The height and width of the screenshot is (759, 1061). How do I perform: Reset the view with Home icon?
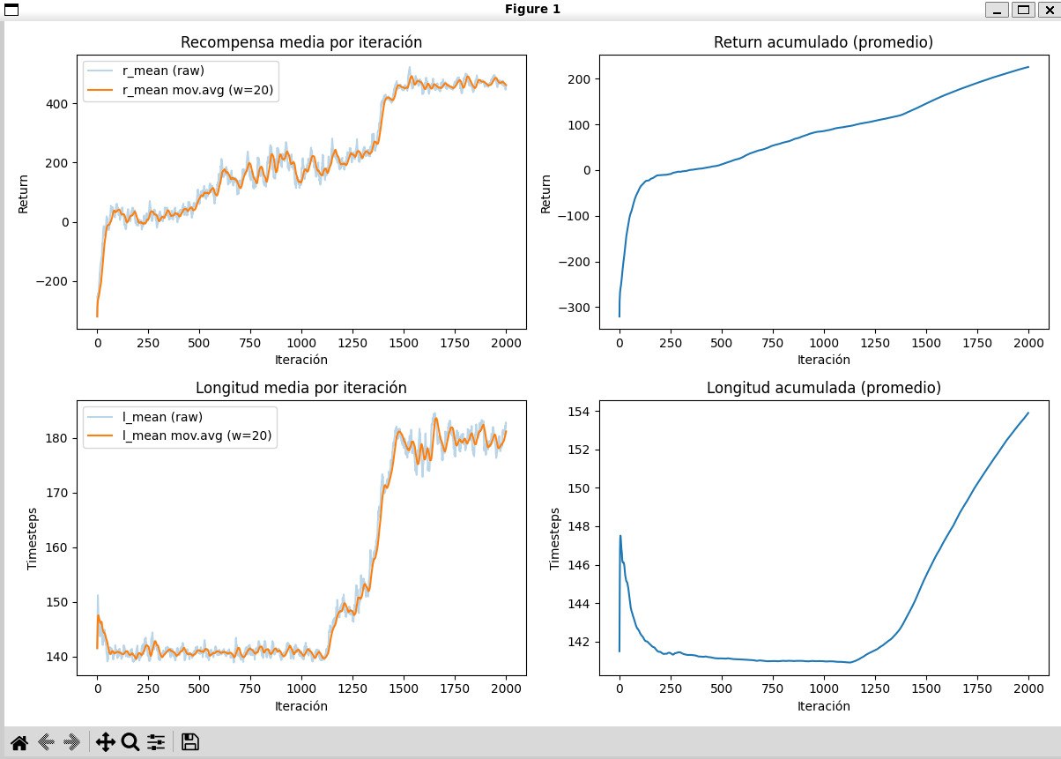click(x=19, y=742)
